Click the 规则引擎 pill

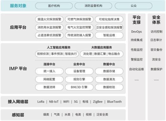coord(79,79)
